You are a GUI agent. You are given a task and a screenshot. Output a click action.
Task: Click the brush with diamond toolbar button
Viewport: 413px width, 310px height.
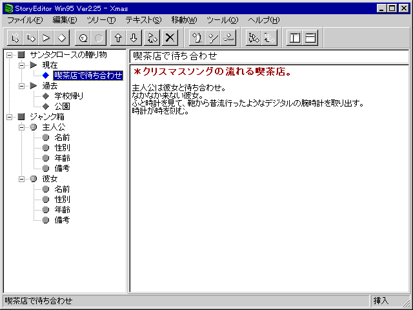(x=212, y=38)
